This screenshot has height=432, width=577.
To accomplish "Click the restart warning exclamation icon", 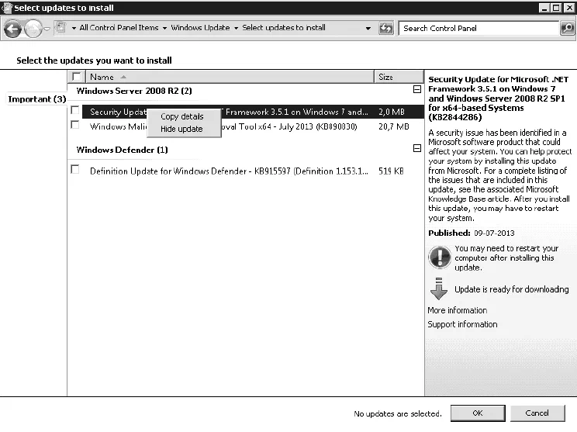I will (440, 257).
